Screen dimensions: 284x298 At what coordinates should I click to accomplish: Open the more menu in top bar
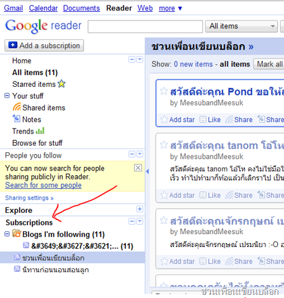click(171, 8)
